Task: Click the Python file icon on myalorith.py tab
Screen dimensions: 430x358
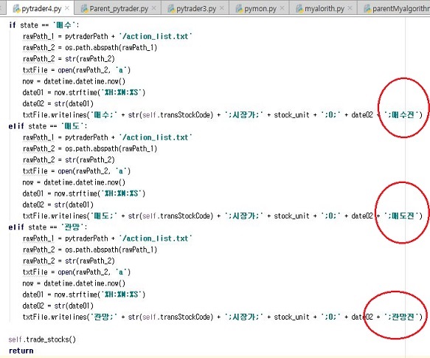Action: click(299, 9)
